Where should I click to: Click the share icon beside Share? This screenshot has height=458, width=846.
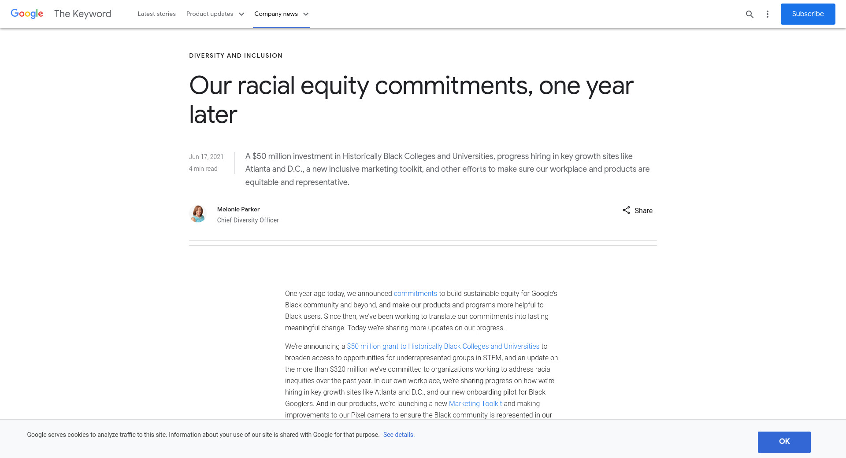[626, 210]
